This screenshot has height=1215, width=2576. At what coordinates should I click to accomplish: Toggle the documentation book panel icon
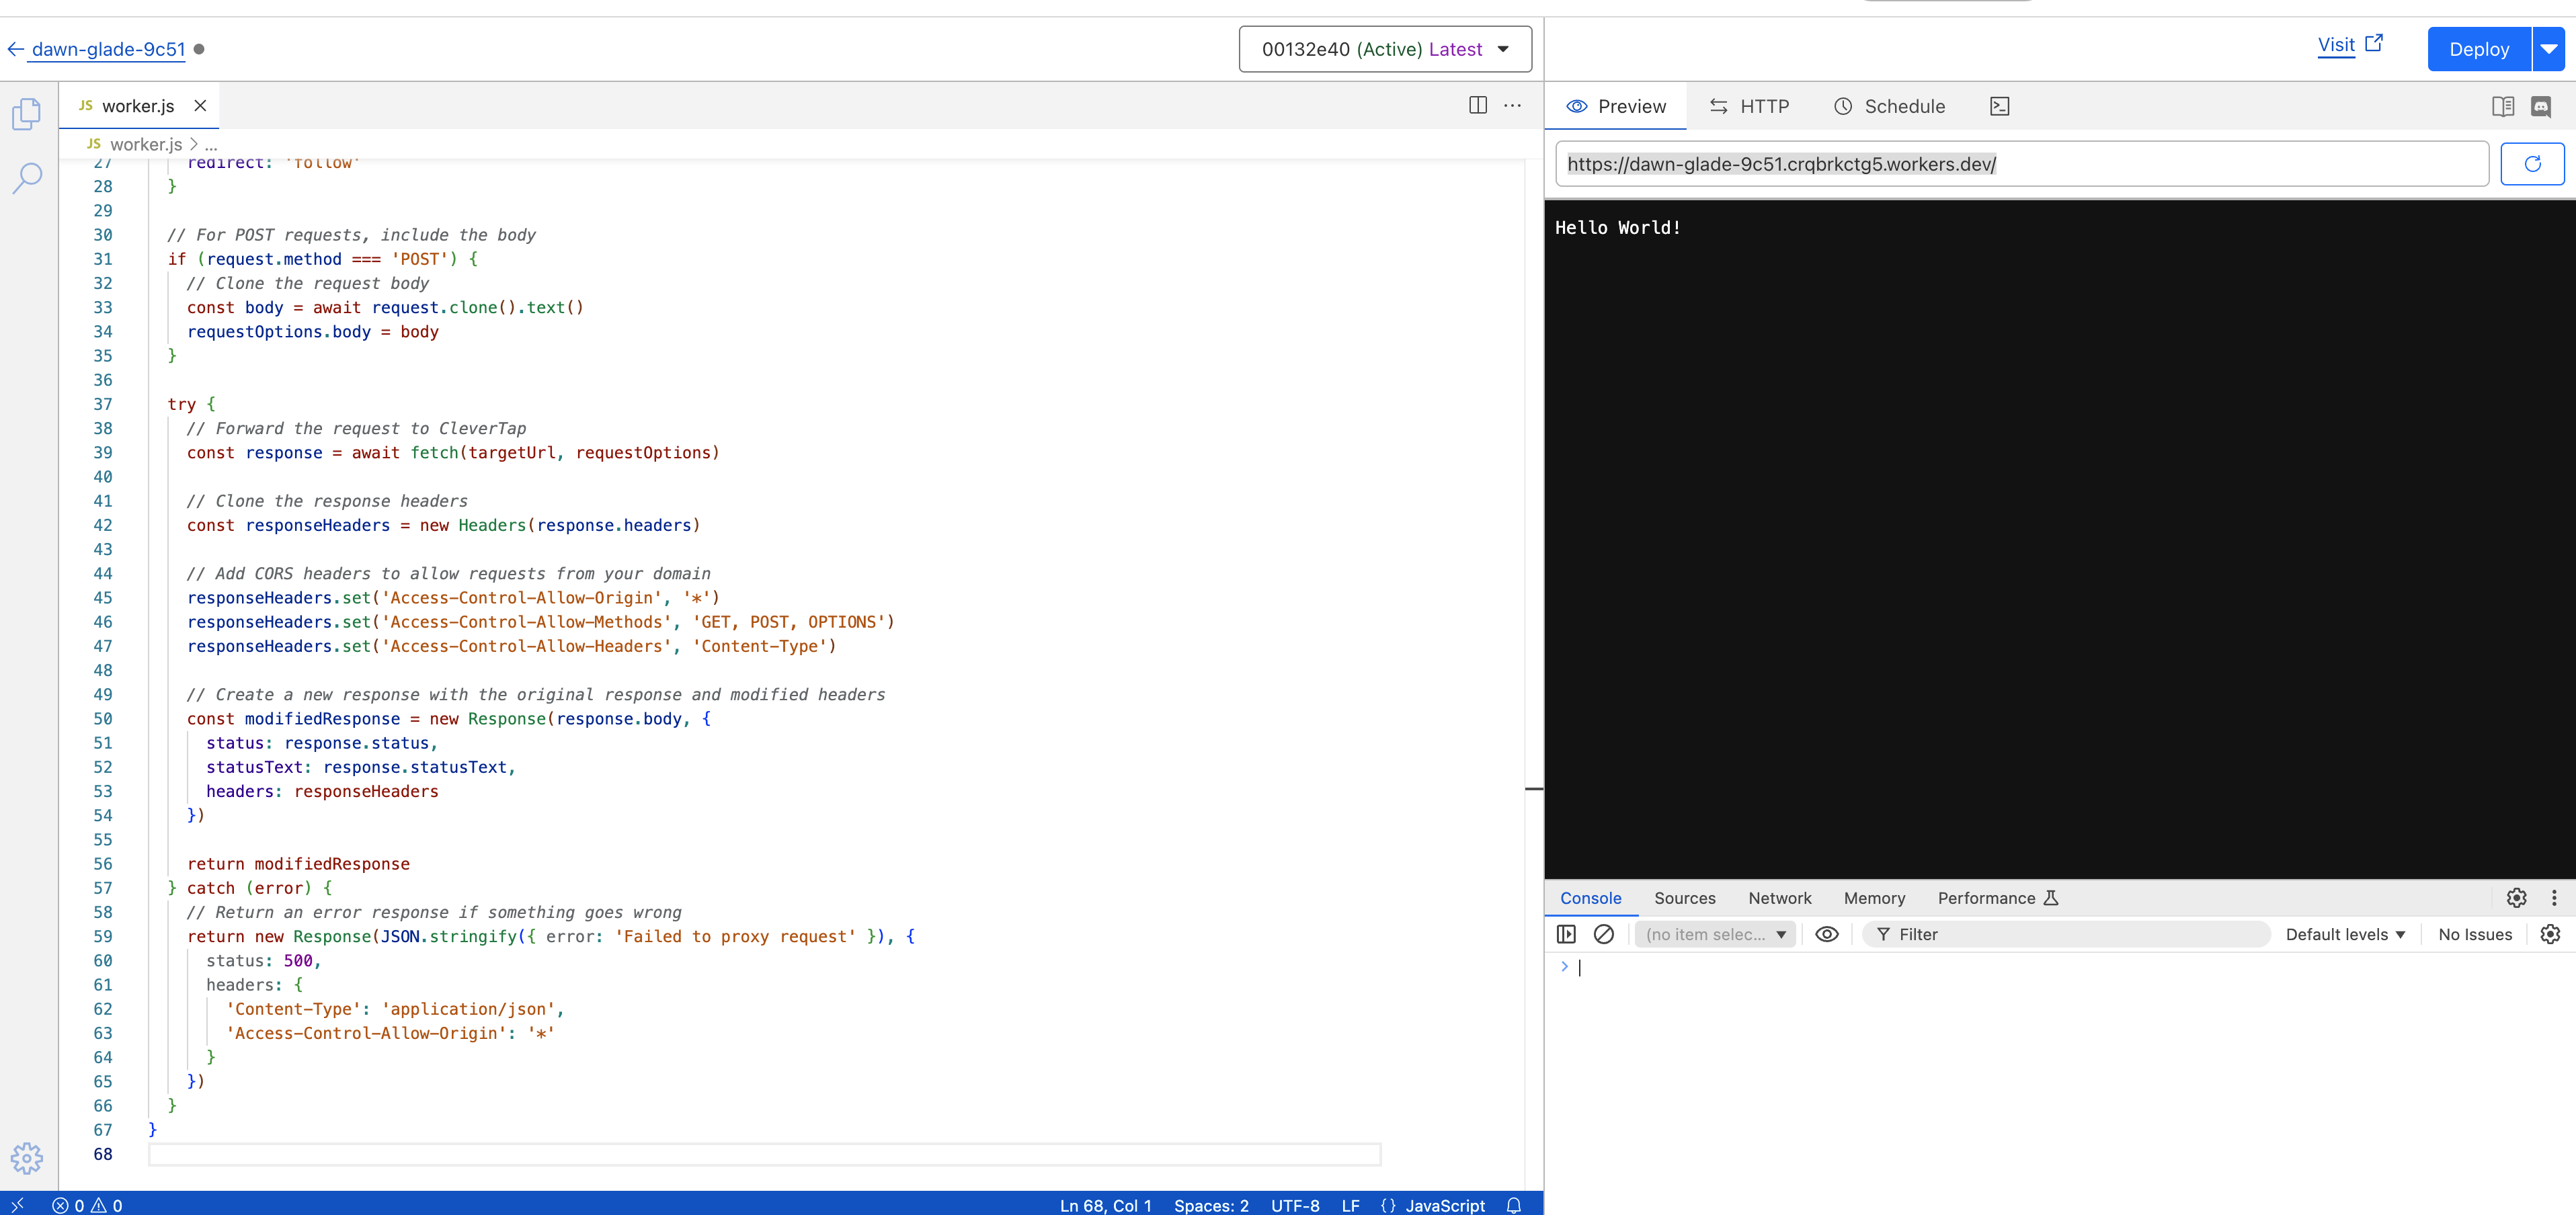[2502, 106]
